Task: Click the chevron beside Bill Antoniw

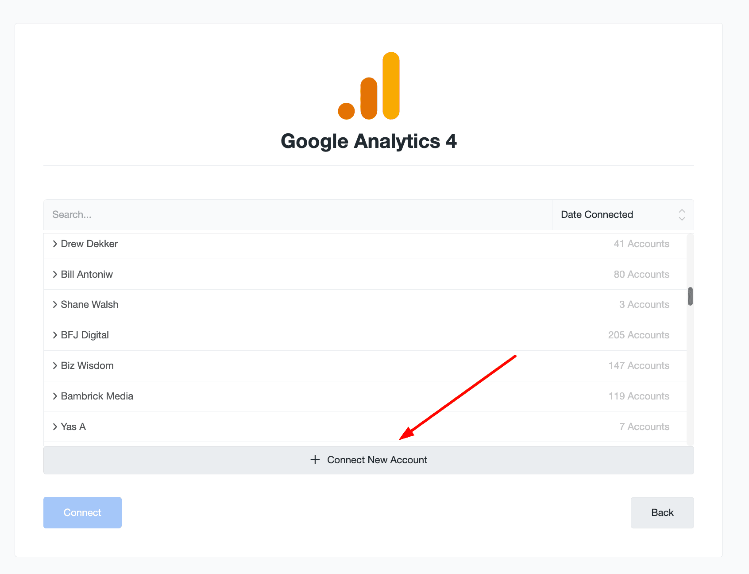Action: [x=55, y=274]
